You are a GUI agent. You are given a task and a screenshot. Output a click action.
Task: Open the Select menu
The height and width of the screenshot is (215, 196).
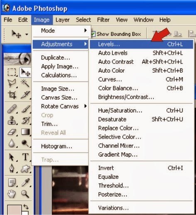coord(83,20)
